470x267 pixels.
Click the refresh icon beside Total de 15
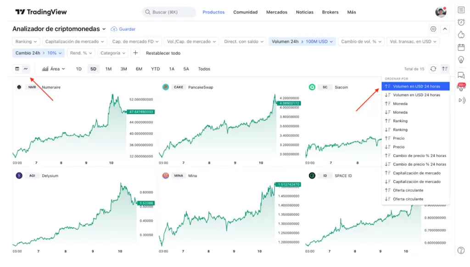[433, 69]
